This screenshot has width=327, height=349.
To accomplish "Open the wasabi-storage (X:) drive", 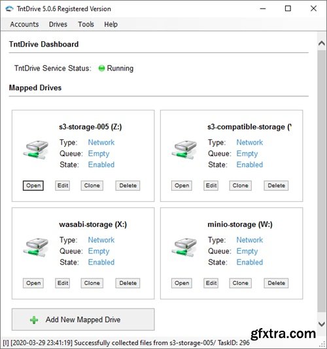I will (33, 283).
